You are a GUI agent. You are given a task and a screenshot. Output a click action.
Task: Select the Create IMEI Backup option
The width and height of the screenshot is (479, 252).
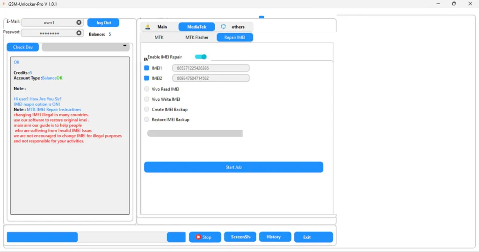(x=147, y=110)
